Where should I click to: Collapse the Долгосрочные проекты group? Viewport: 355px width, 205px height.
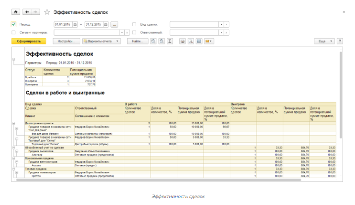pos(13,123)
